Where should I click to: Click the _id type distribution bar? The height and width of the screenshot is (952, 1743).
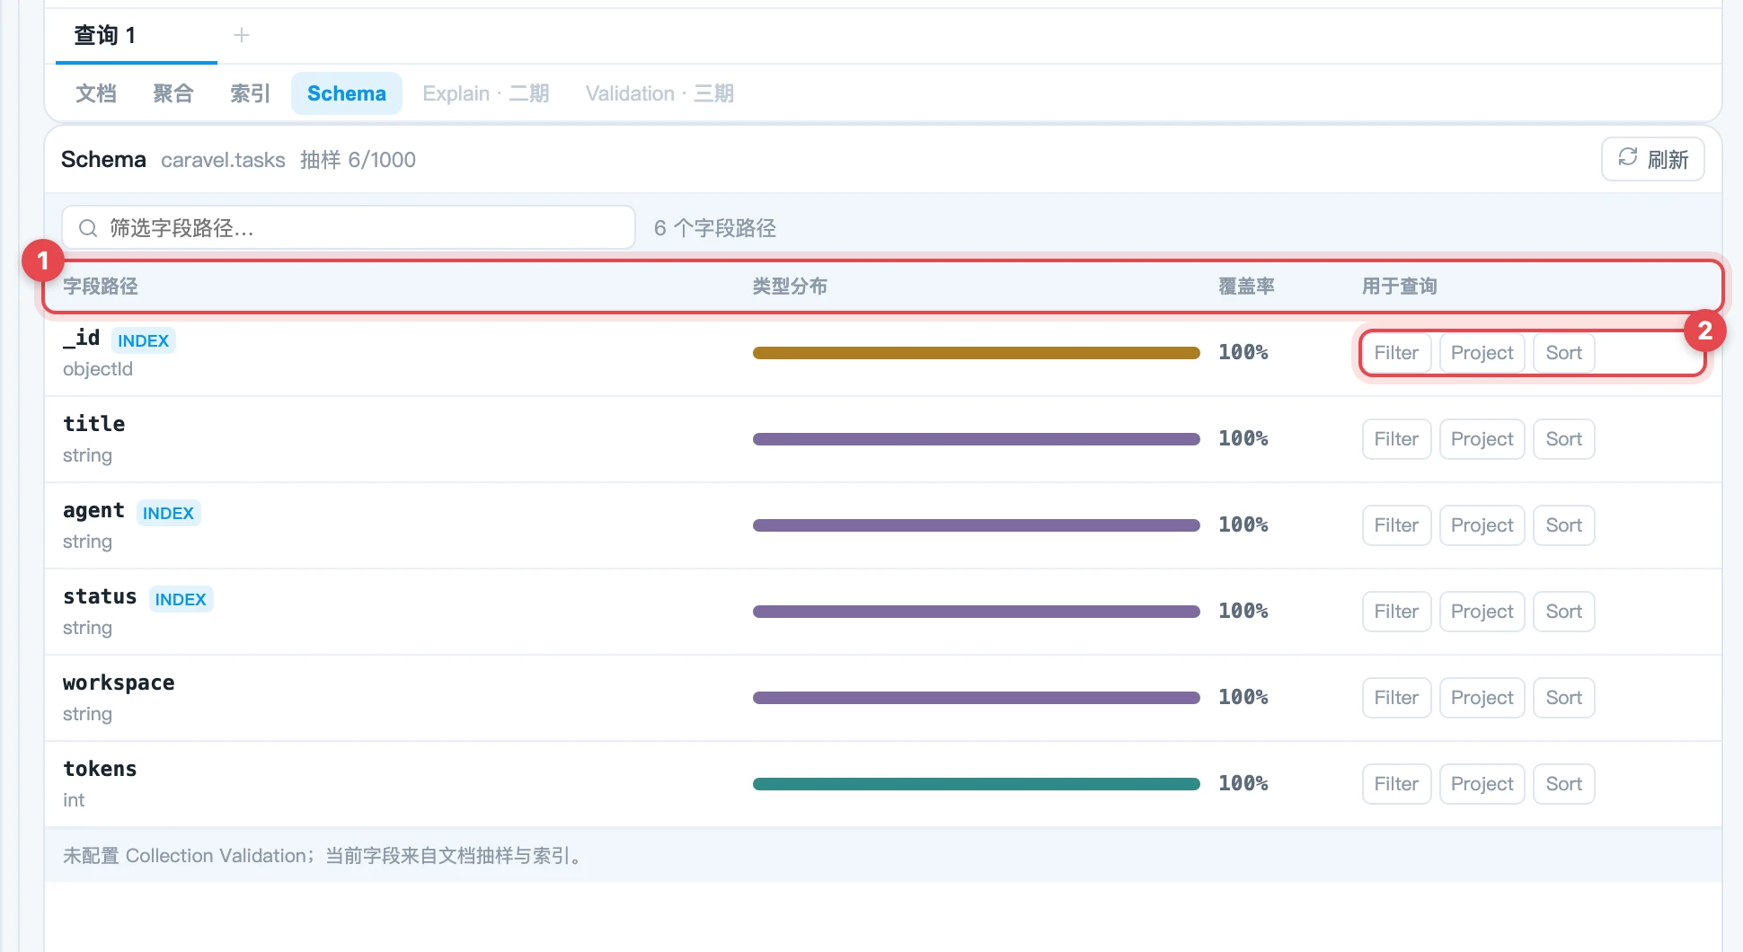(x=977, y=353)
